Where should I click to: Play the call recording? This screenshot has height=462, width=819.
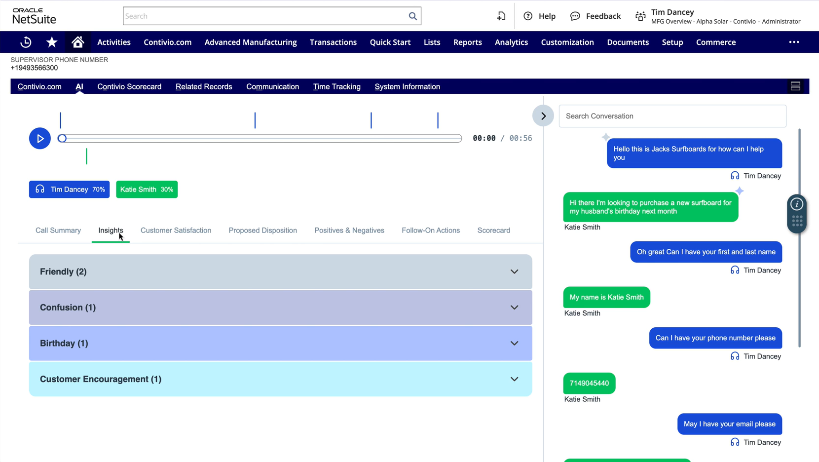[40, 138]
